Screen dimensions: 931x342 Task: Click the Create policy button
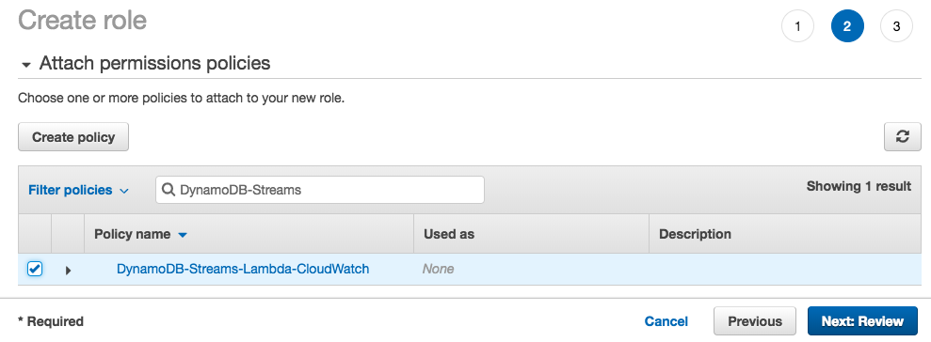tap(73, 137)
